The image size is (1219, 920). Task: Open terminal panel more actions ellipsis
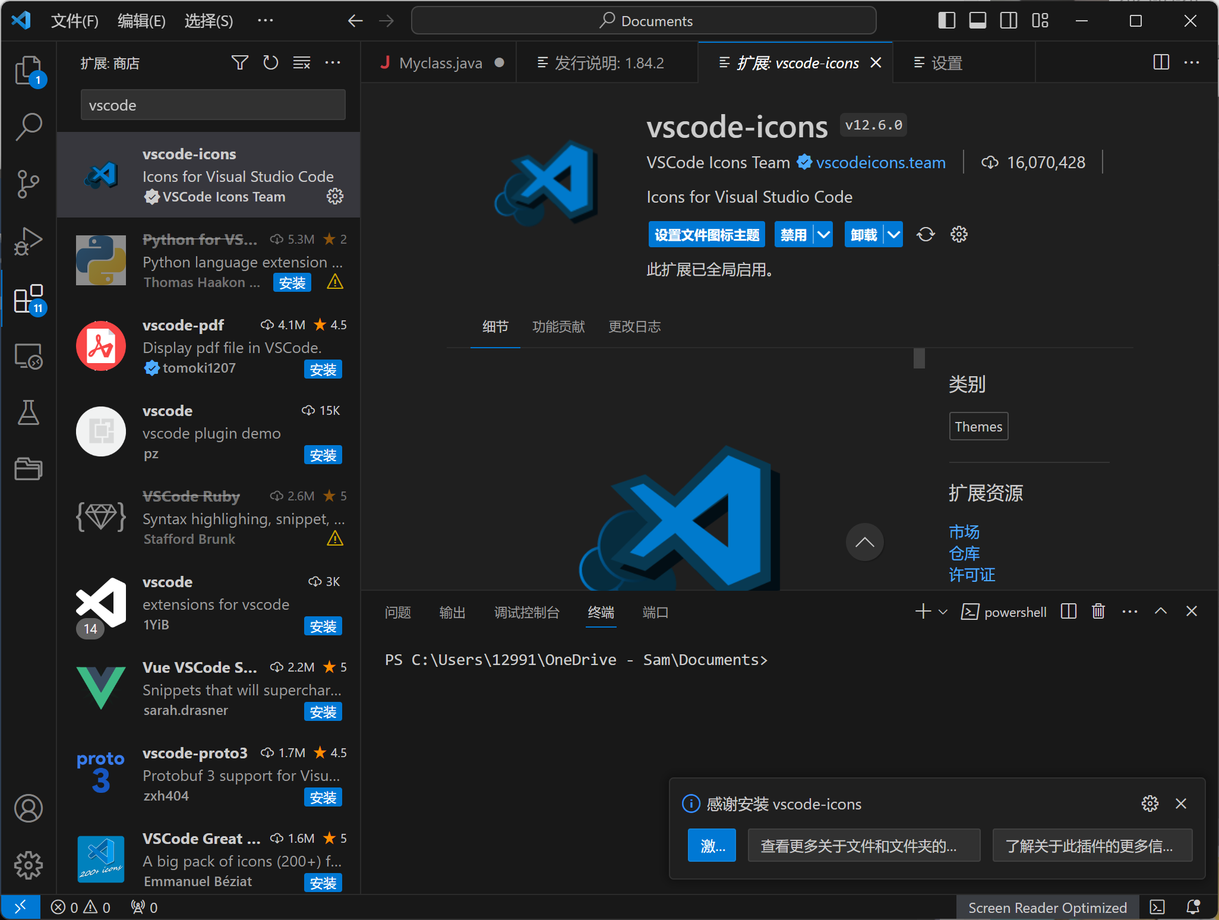(1130, 612)
